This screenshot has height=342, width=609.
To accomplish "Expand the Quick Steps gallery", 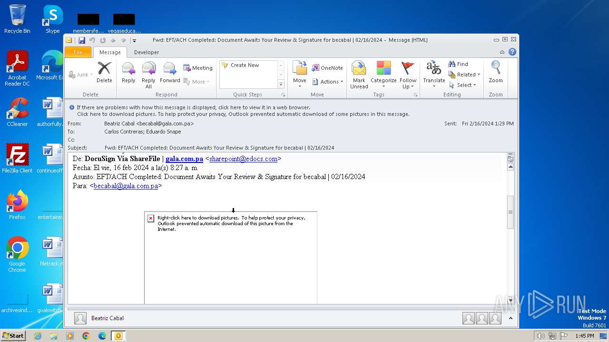I will (281, 84).
